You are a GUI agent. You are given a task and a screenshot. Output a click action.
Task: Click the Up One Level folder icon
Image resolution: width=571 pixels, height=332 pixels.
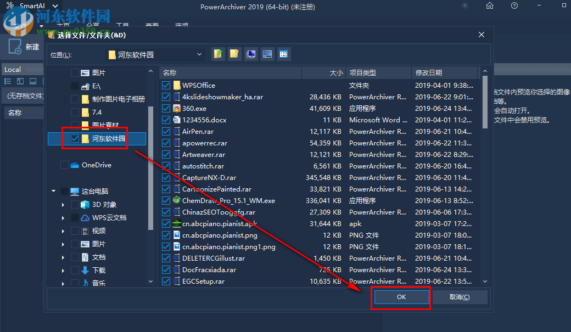pos(218,54)
